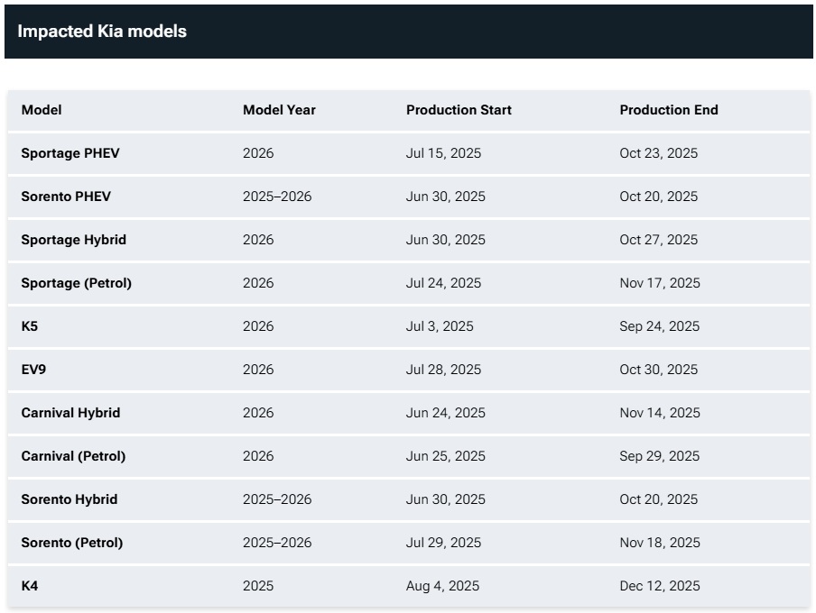Click the Sorento PHEV model name
This screenshot has height=613, width=816.
point(66,197)
